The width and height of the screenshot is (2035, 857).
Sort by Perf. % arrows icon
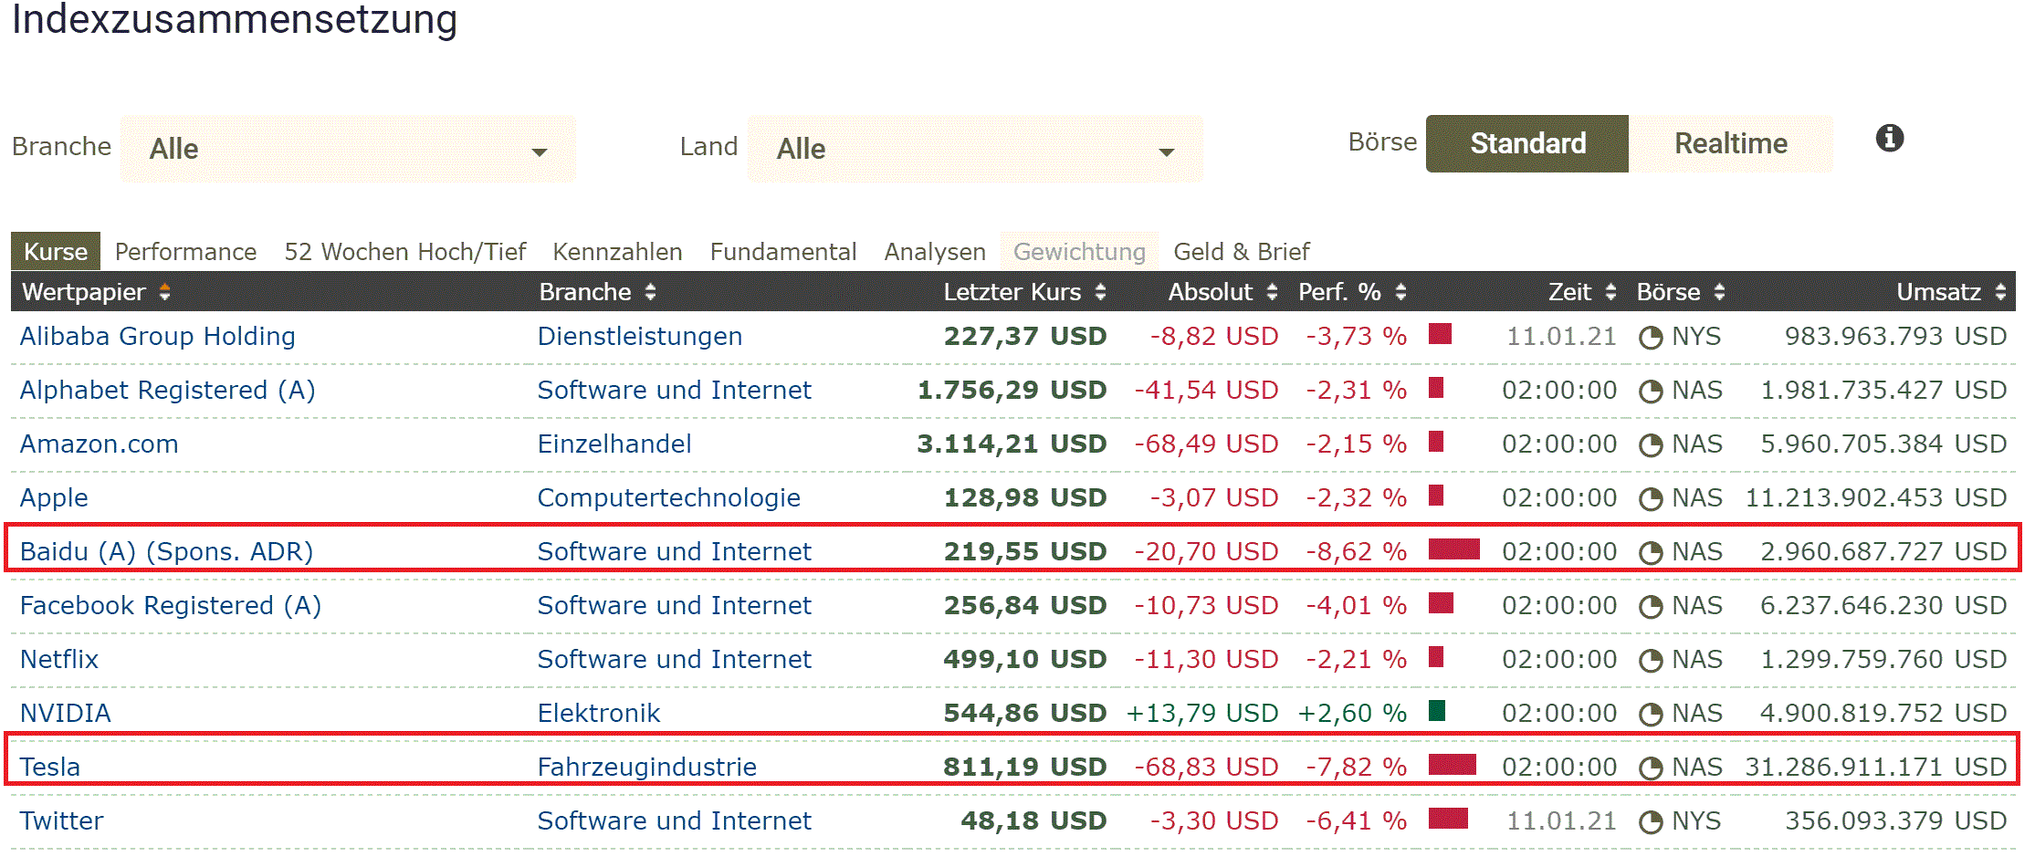[1400, 292]
